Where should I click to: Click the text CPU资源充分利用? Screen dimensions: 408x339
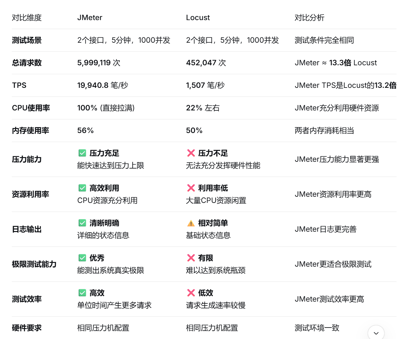[x=107, y=200]
